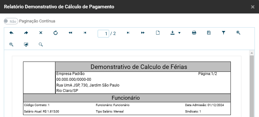Image resolution: width=259 pixels, height=117 pixels.
Task: Click the undo back arrow icon
Action: coord(12,33)
